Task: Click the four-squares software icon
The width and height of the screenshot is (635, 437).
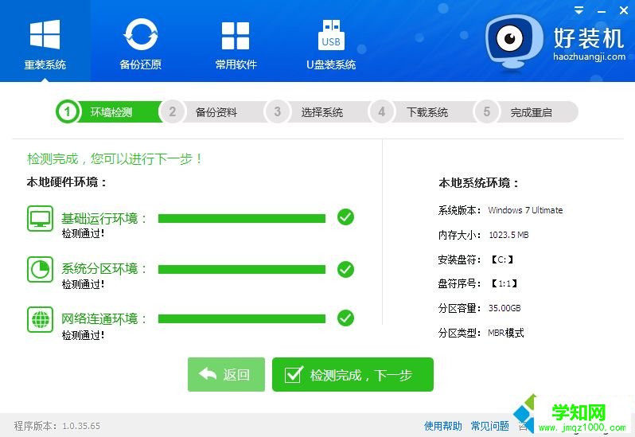Action: pyautogui.click(x=236, y=36)
